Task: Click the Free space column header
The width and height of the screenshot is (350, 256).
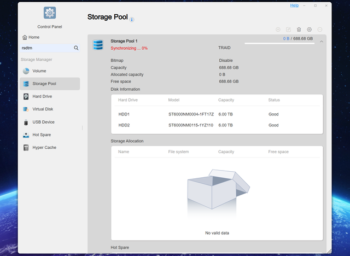Action: (x=278, y=152)
